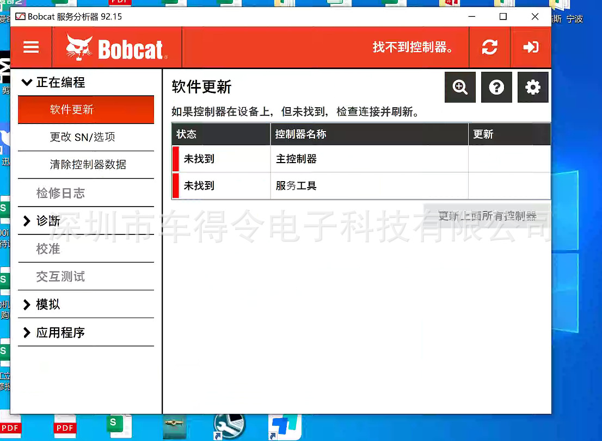Click the Bobcat 服务分析器 window title
This screenshot has height=441, width=602.
[75, 17]
